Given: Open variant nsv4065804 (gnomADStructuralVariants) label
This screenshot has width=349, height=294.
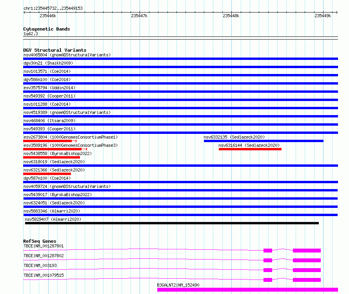Looking at the screenshot, I should (67, 55).
